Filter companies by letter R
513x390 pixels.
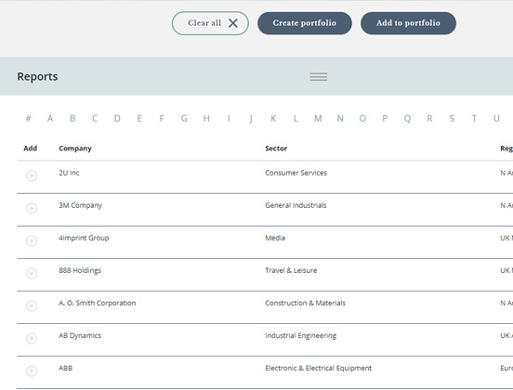click(429, 118)
